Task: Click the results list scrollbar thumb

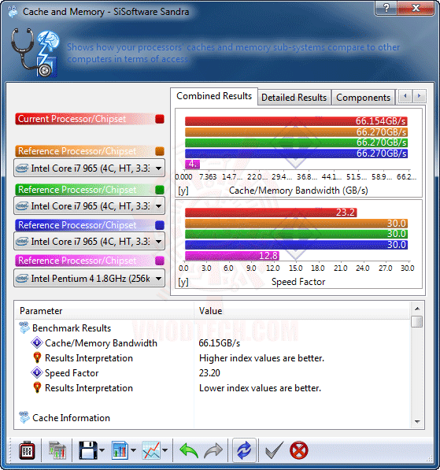Action: click(417, 322)
